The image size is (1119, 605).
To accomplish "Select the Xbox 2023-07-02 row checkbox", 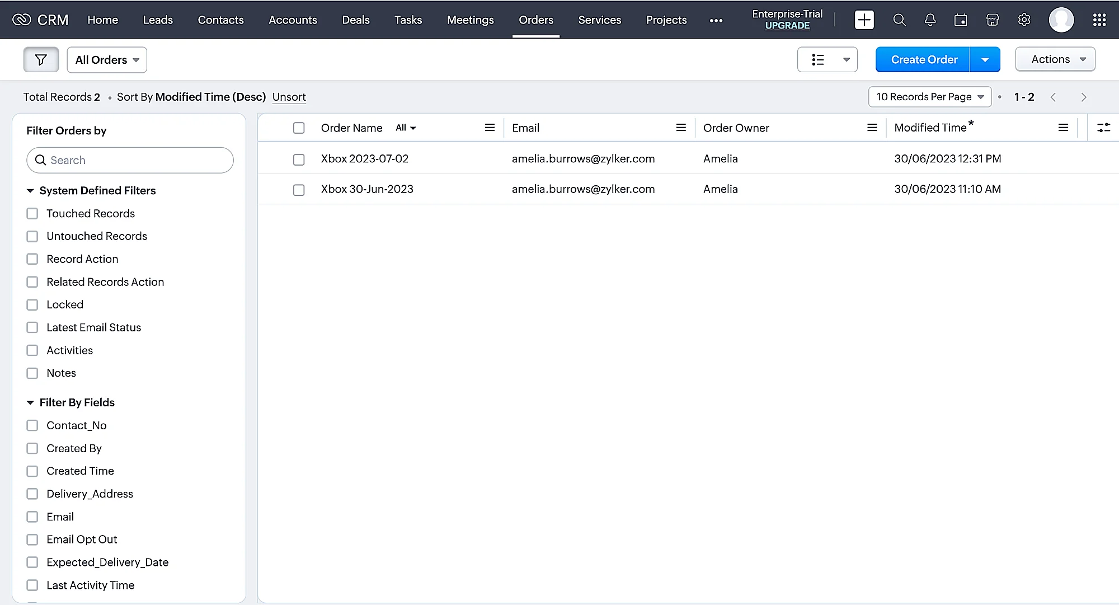I will point(299,160).
